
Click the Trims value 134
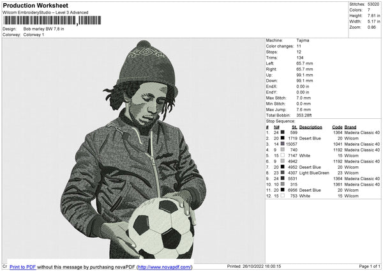pos(300,58)
